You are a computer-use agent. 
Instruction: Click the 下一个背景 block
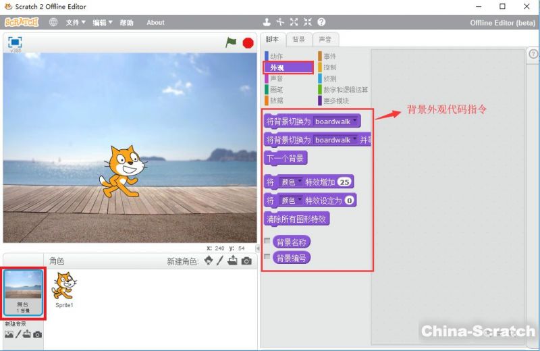pos(286,159)
